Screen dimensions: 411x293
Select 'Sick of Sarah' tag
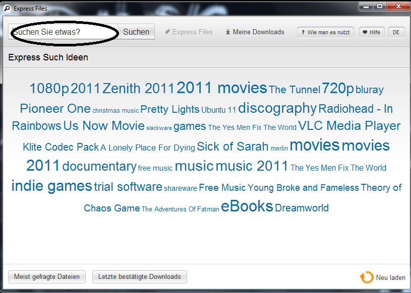[232, 146]
